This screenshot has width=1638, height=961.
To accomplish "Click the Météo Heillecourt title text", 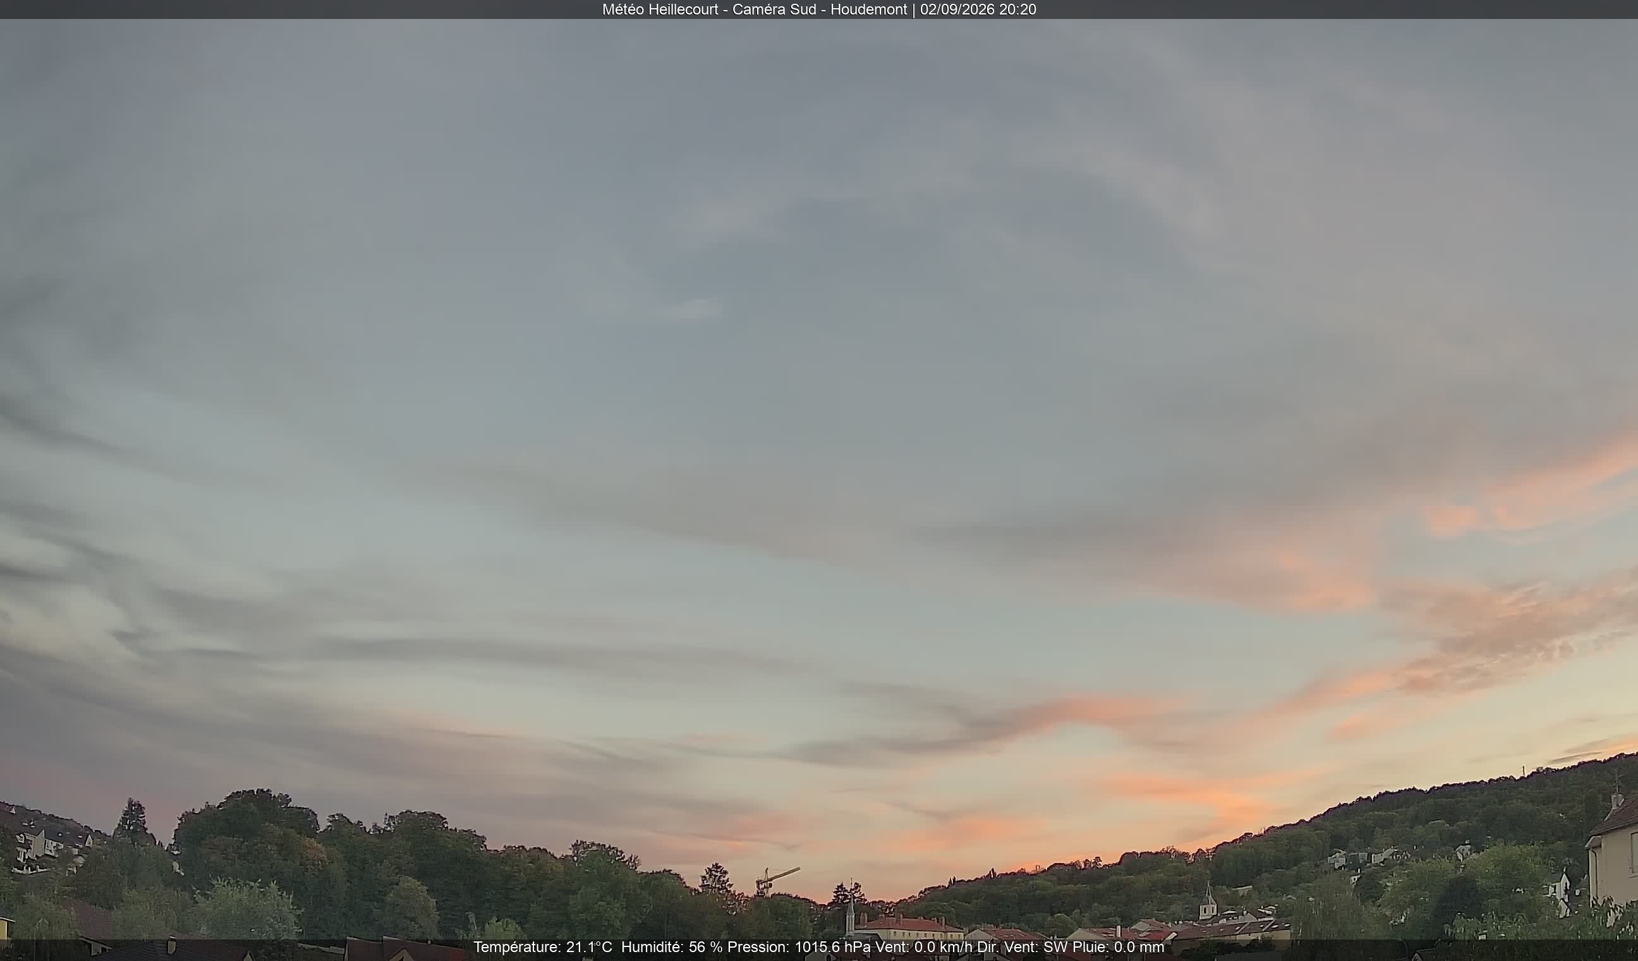I will pos(660,9).
